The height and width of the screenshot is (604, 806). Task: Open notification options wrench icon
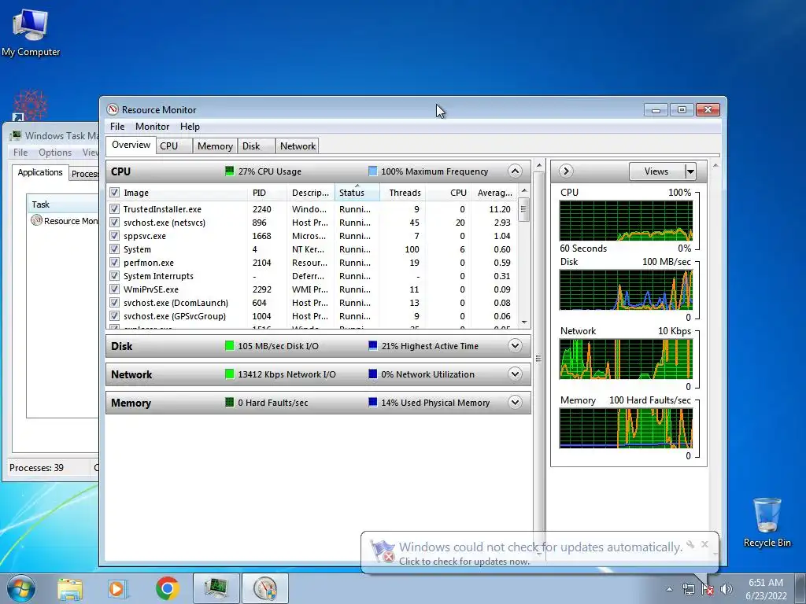point(690,544)
